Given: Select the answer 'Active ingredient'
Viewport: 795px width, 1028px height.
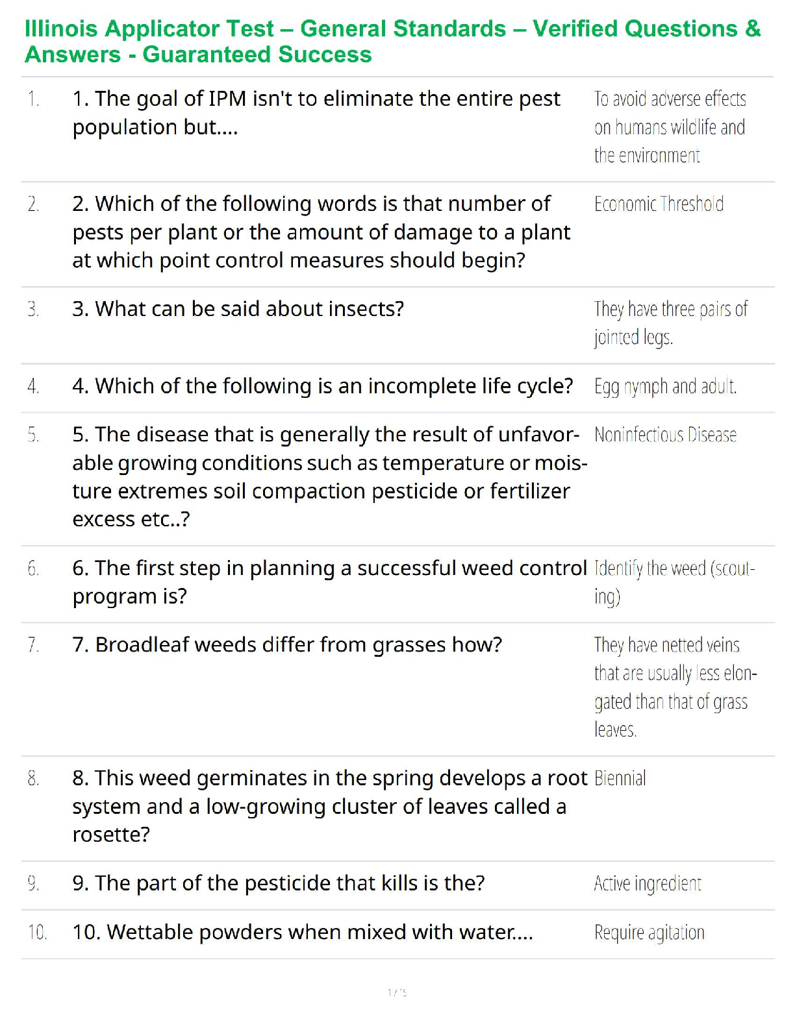Looking at the screenshot, I should pyautogui.click(x=648, y=884).
